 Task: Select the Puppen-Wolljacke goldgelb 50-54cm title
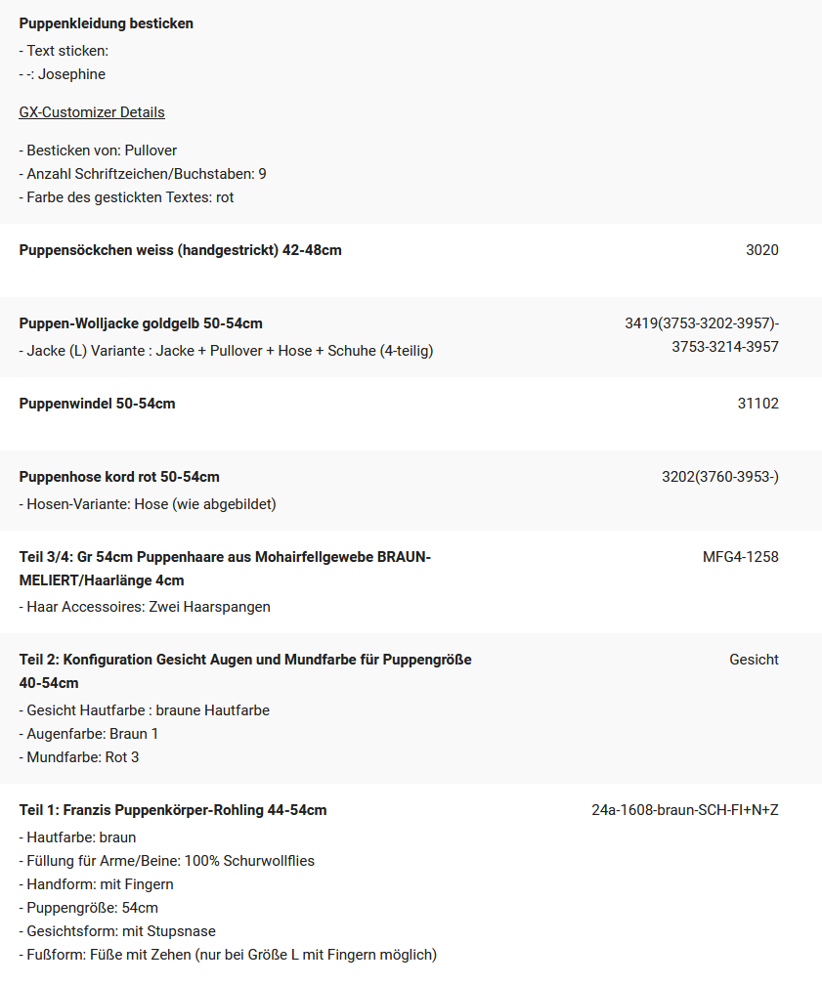[x=141, y=323]
